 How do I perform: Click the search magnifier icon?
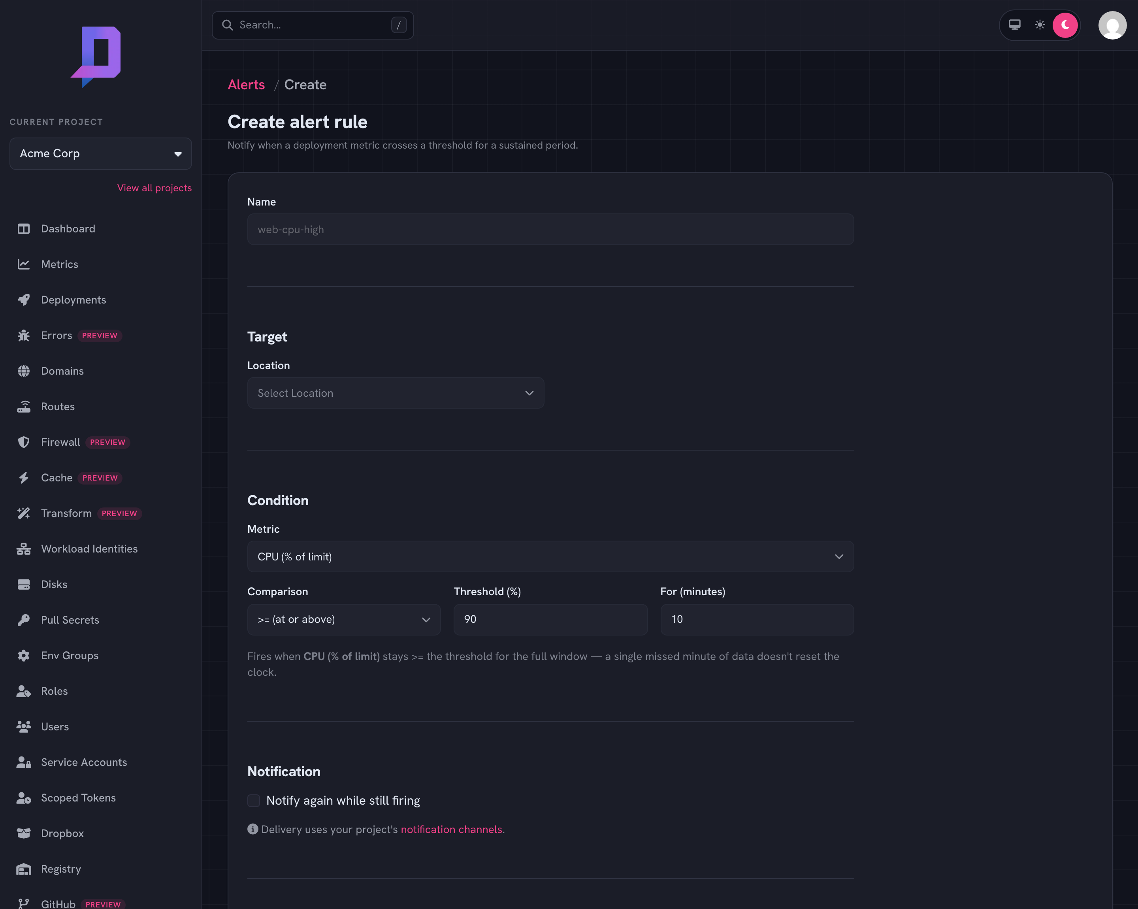(x=228, y=25)
